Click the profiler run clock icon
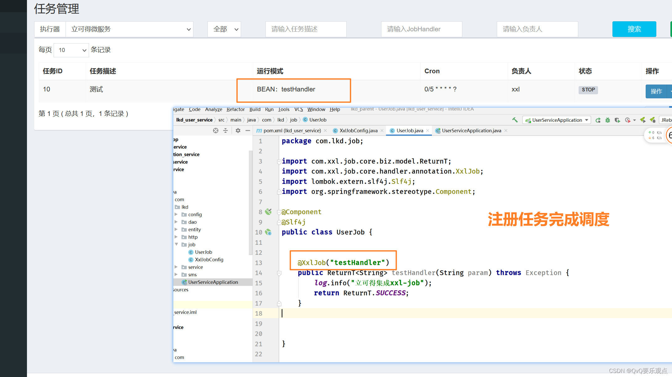Viewport: 672px width, 377px height. pyautogui.click(x=627, y=120)
